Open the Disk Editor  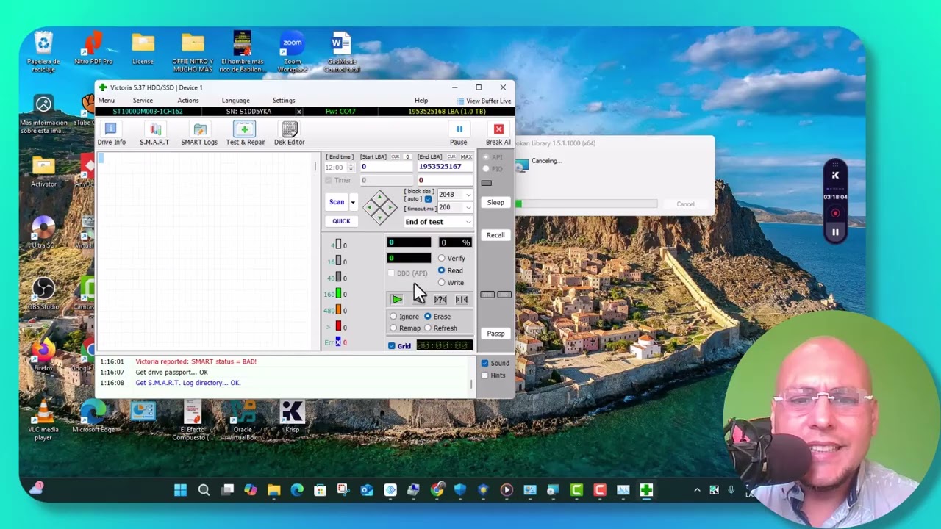[289, 134]
